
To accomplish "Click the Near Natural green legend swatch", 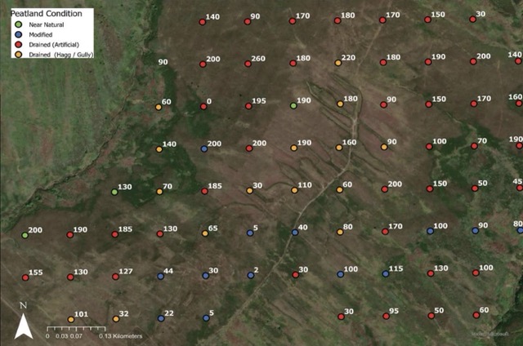I will [10, 23].
